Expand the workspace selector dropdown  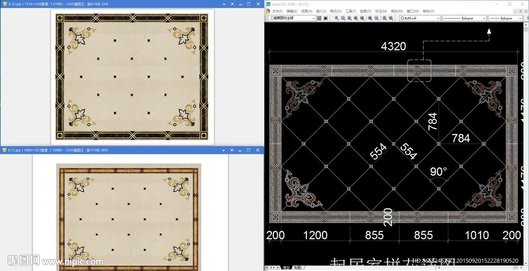(x=313, y=18)
